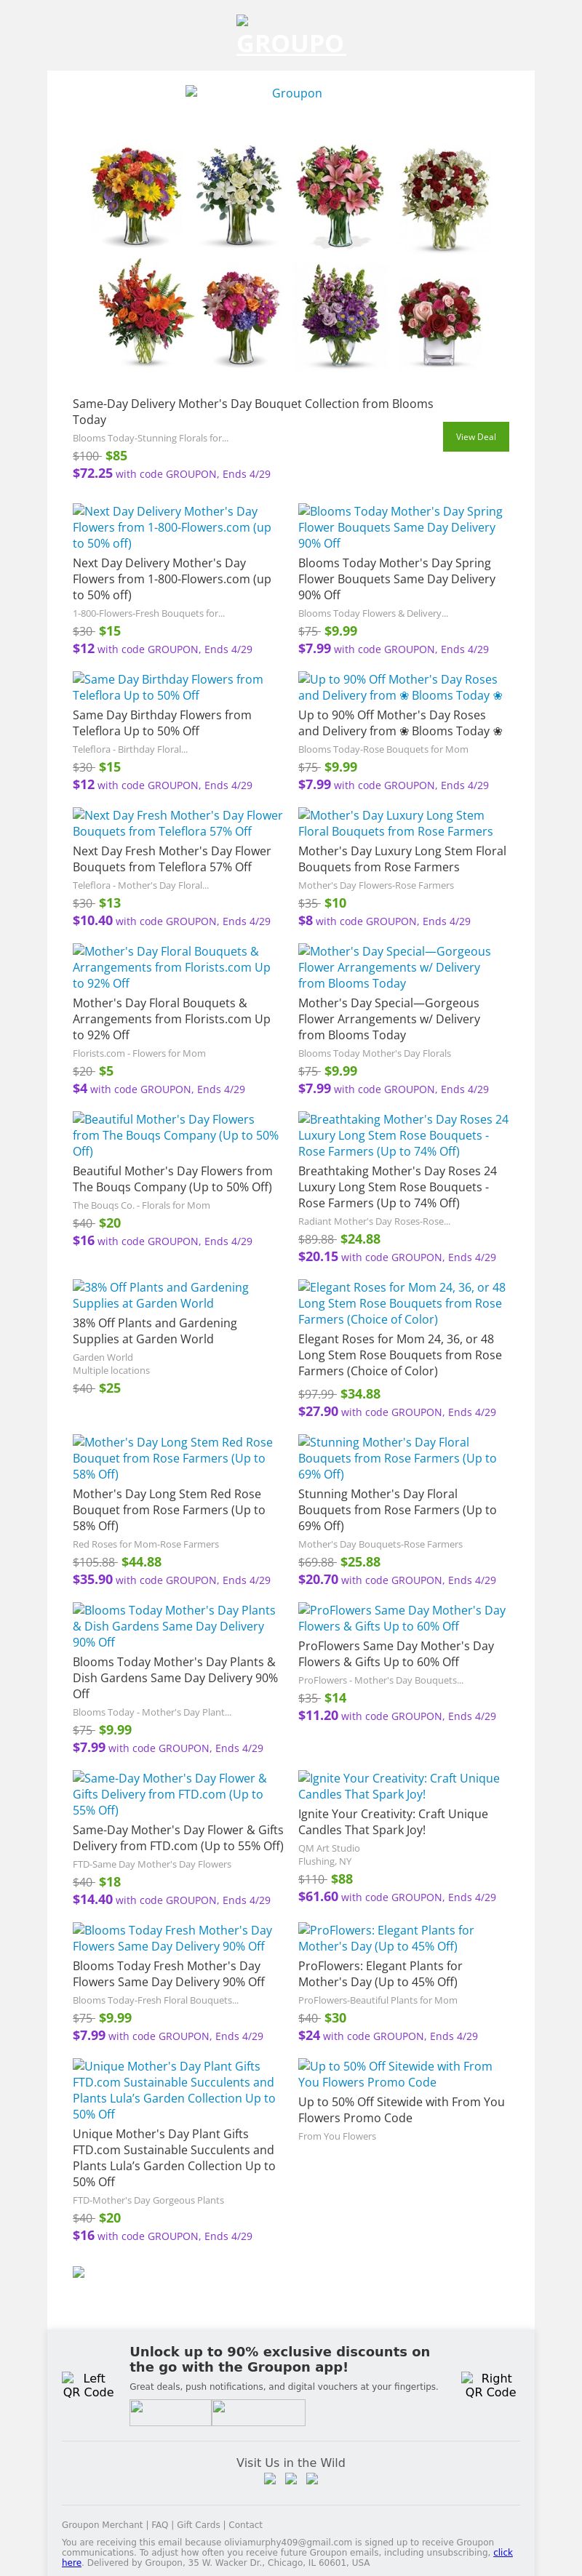
Task: Click the Right QR Code image
Action: pos(490,2385)
